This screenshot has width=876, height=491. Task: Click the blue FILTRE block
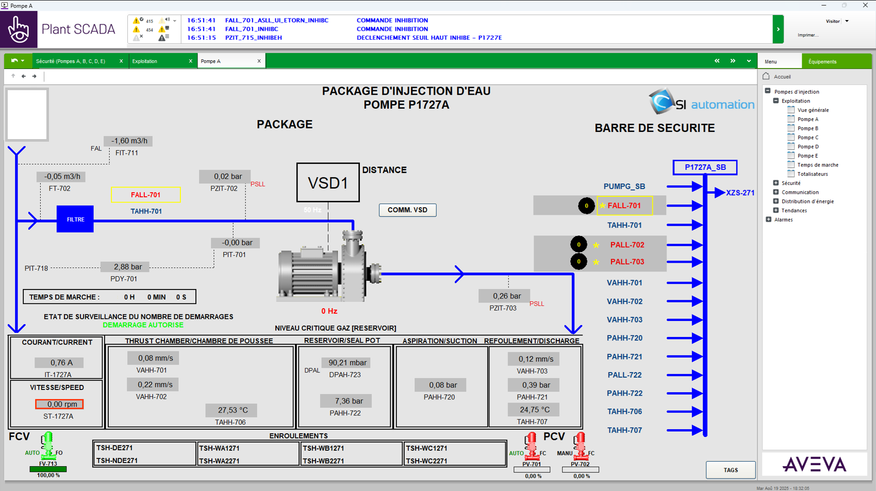(75, 219)
